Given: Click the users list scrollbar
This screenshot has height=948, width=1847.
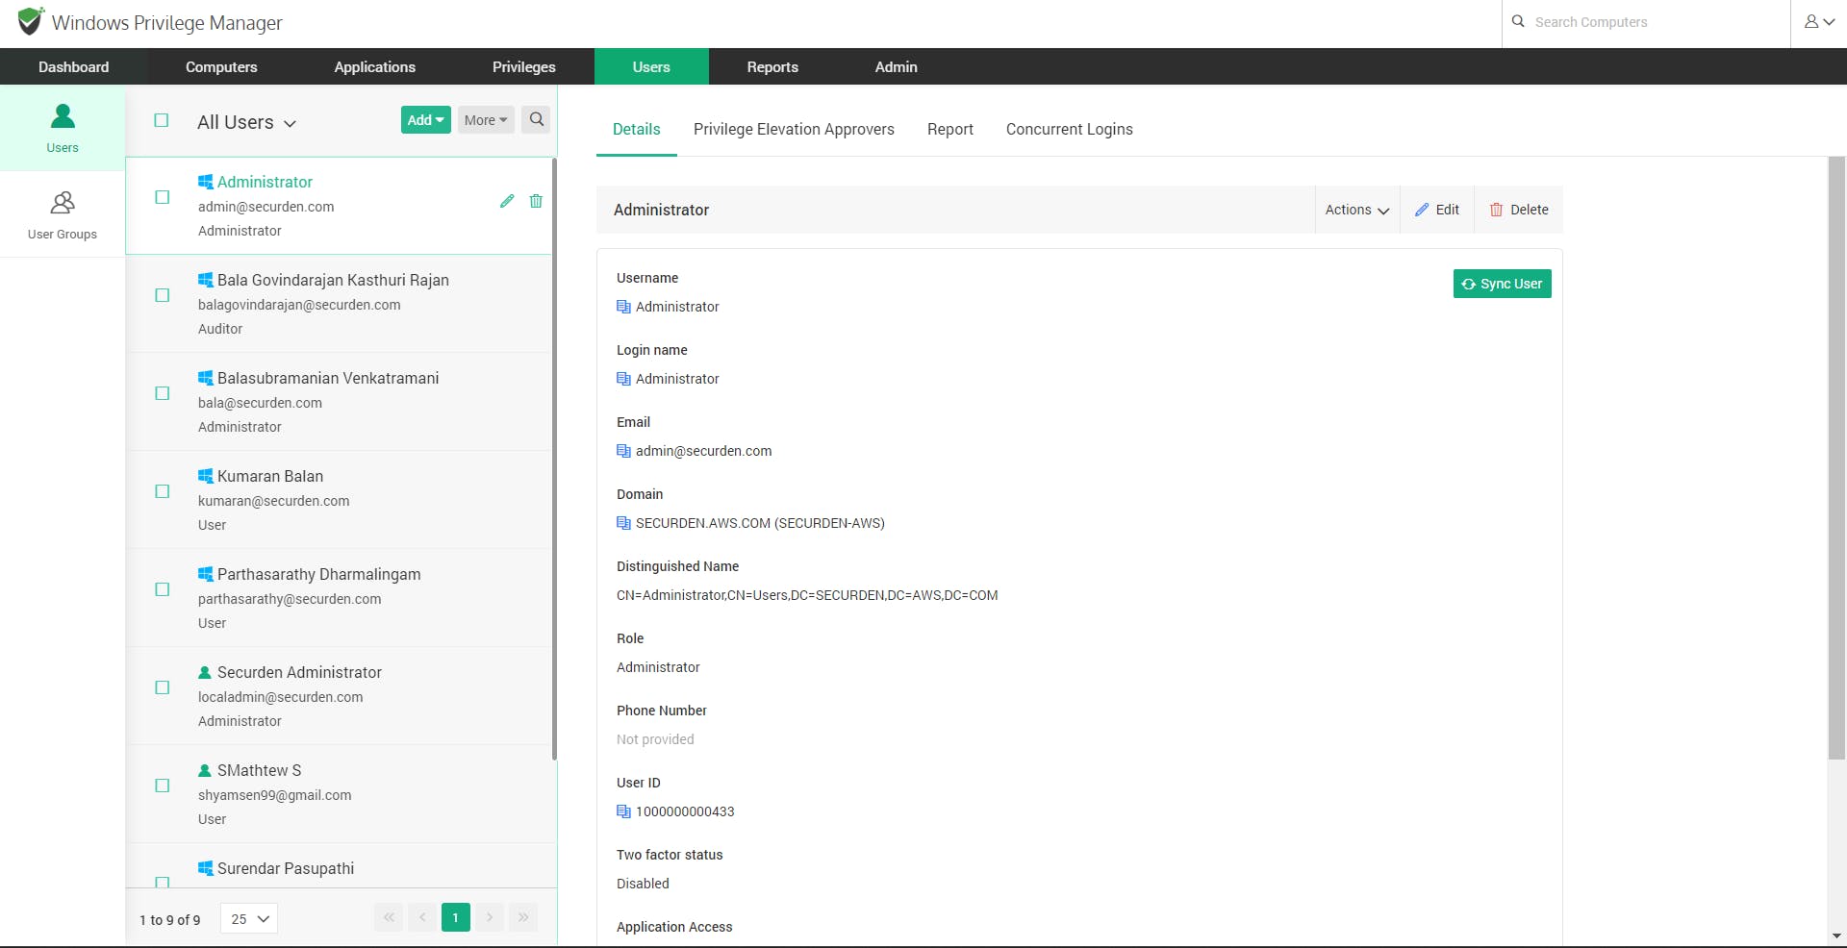Looking at the screenshot, I should tap(555, 460).
